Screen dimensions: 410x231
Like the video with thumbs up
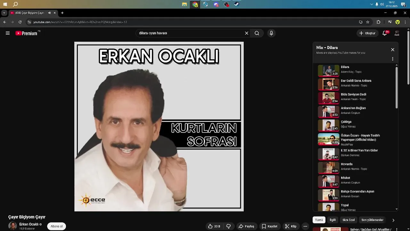coord(214,226)
